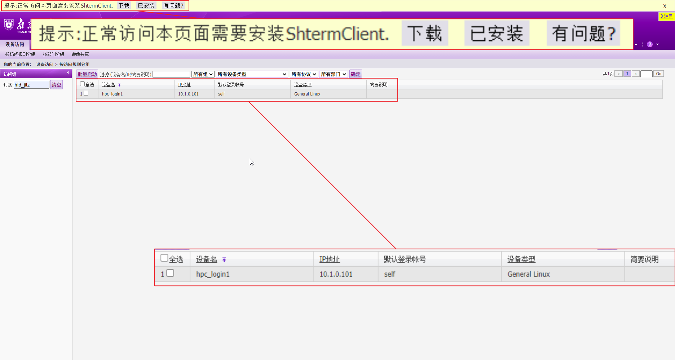Click the 有问题? button in hint bar
This screenshot has width=675, height=360.
(173, 6)
